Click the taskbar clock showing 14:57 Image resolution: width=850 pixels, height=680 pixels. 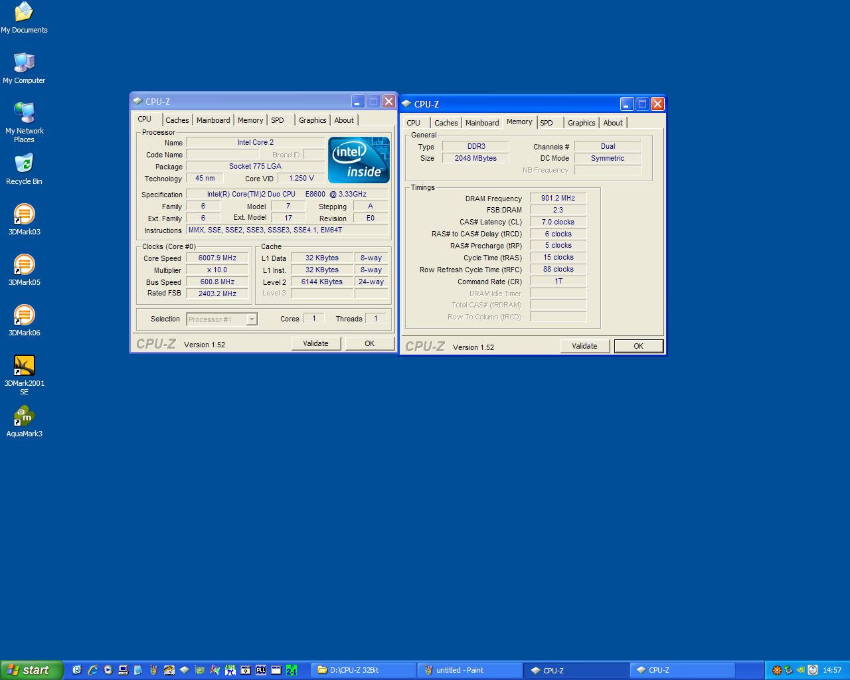[x=832, y=670]
